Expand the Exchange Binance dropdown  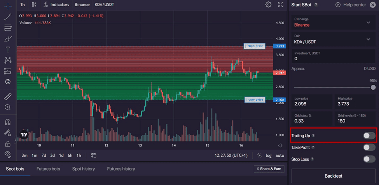pyautogui.click(x=334, y=22)
